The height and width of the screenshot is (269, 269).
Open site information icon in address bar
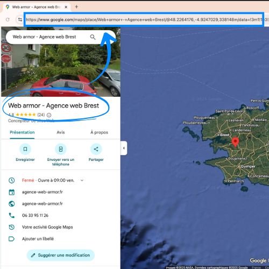pyautogui.click(x=20, y=19)
